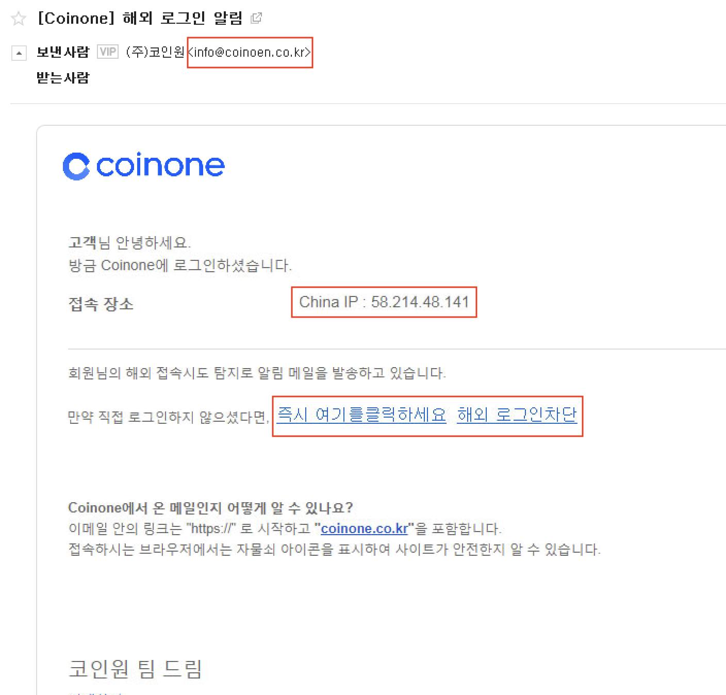
Task: Open the email in a new window
Action: pyautogui.click(x=256, y=19)
